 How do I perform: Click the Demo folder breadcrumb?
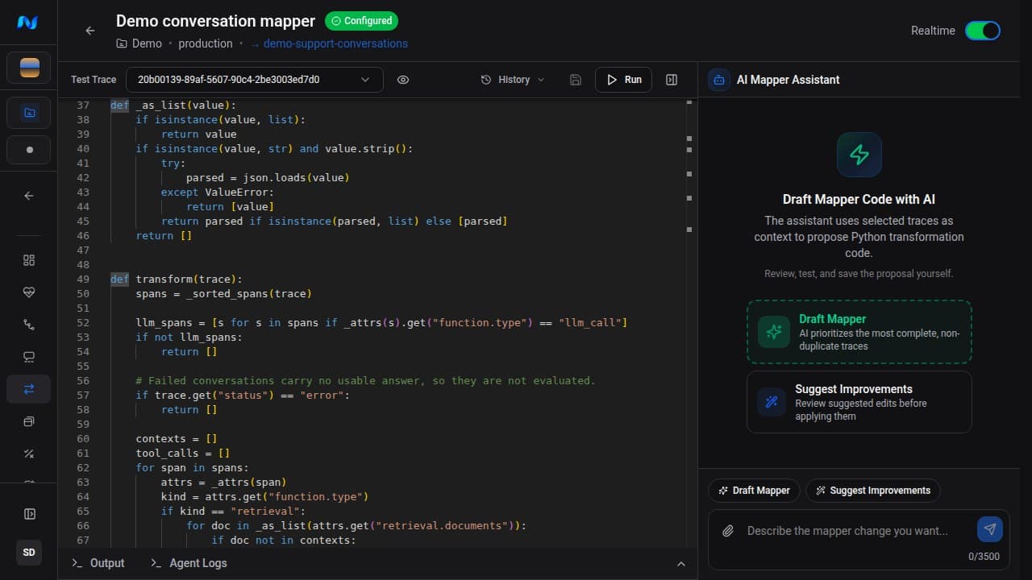click(139, 43)
